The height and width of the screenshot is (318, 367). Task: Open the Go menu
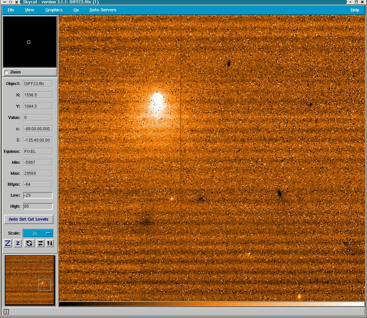pyautogui.click(x=76, y=10)
